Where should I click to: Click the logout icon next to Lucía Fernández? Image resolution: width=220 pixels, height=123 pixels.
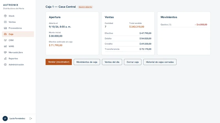[x=31, y=119]
